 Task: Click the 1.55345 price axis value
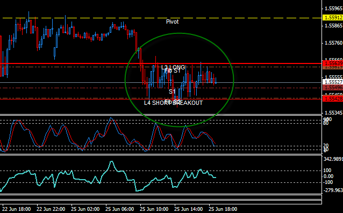(334, 113)
